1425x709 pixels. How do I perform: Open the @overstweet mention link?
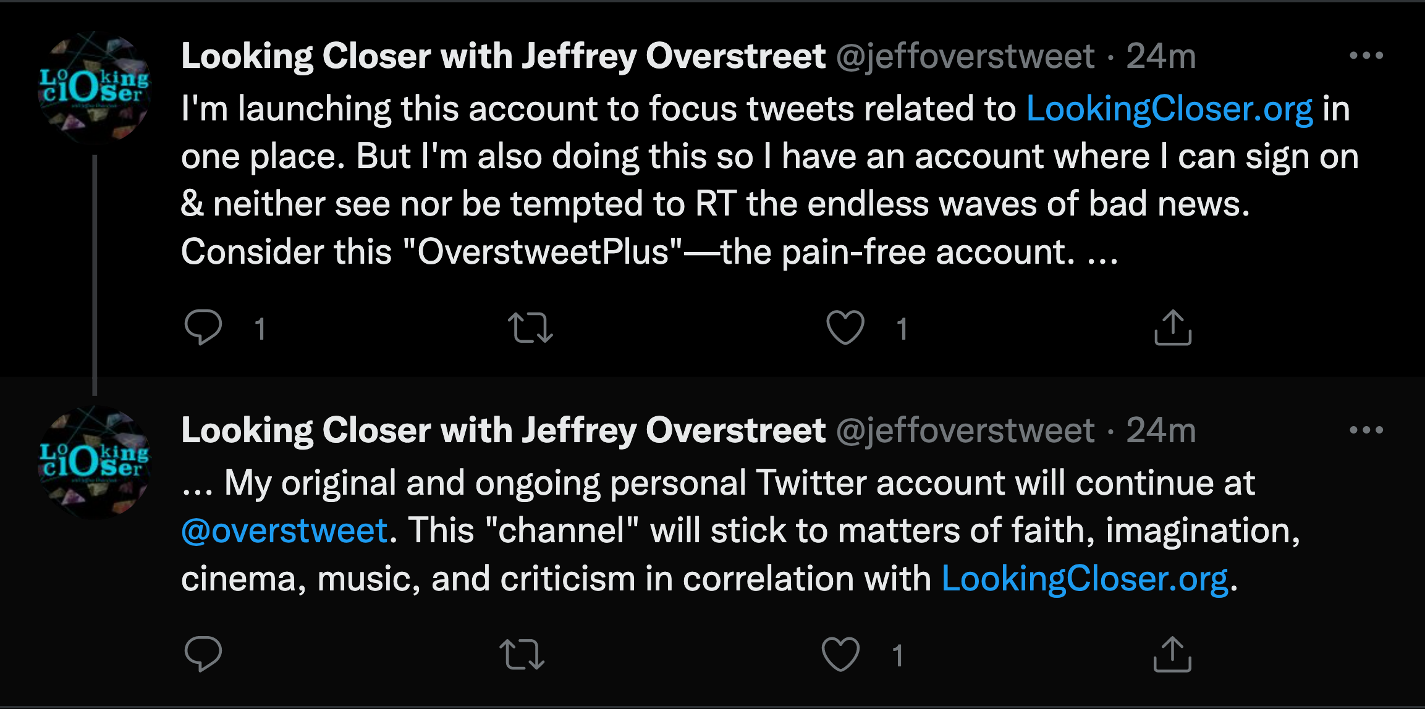pyautogui.click(x=284, y=531)
